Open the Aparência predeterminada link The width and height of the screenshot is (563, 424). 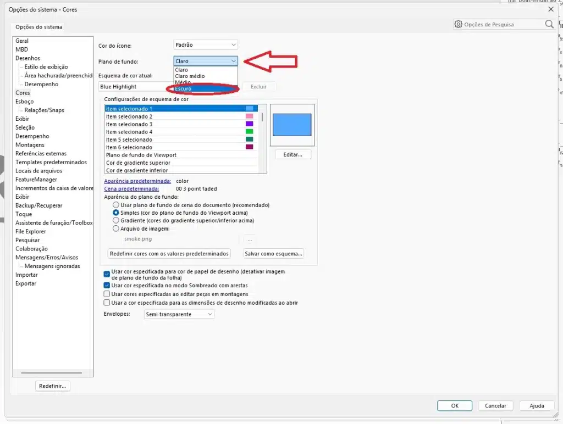137,181
